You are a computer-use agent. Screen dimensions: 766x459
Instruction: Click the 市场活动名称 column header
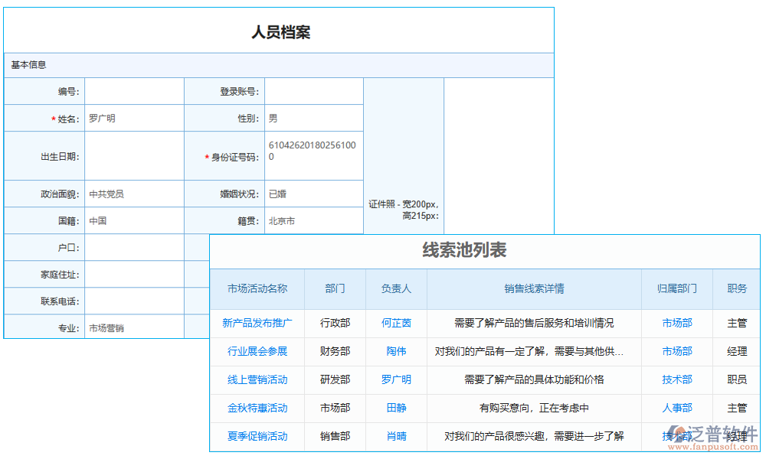257,289
